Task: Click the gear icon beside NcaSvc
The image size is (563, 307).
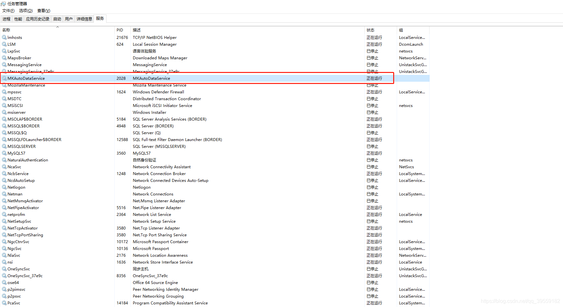Action: click(4, 167)
